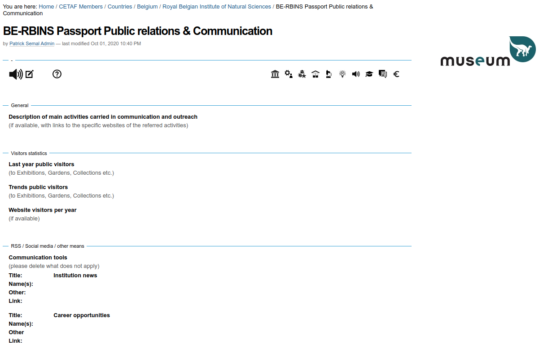Click the edit pencil icon

coord(30,74)
